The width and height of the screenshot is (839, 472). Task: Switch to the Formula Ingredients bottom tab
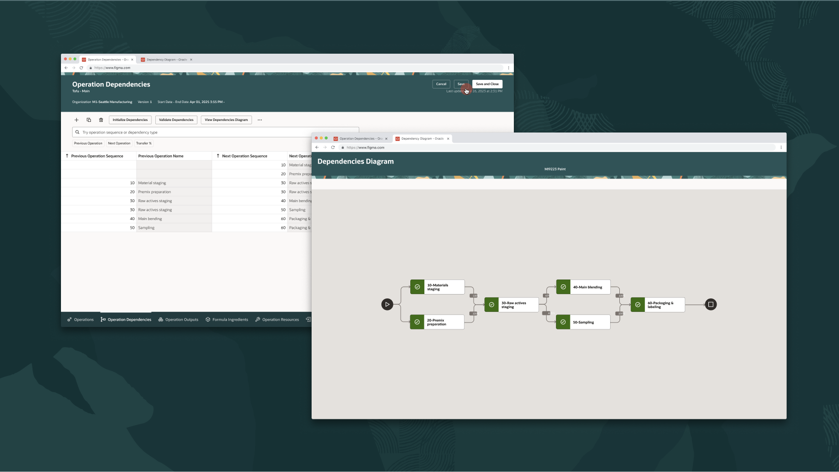click(x=227, y=320)
